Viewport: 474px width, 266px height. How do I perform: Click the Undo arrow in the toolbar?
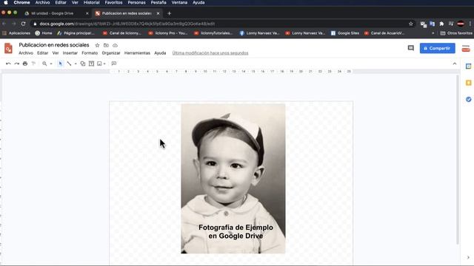click(x=8, y=64)
